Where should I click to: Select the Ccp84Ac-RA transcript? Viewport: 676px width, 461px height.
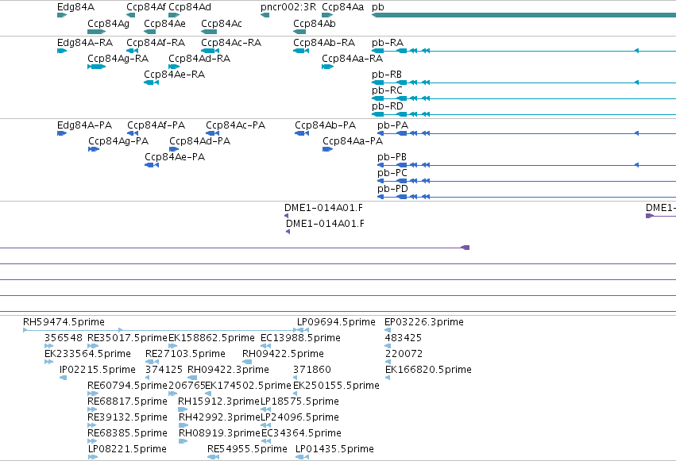[210, 51]
